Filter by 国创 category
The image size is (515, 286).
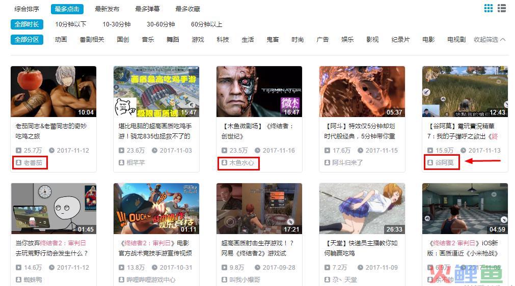pyautogui.click(x=123, y=40)
